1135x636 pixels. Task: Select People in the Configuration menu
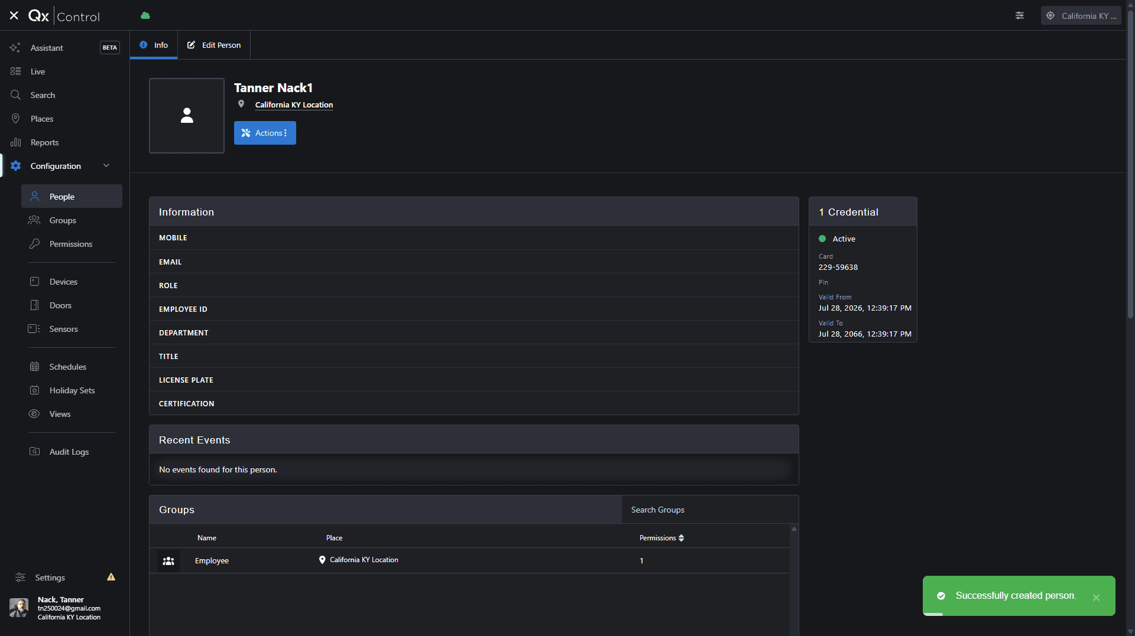[72, 197]
